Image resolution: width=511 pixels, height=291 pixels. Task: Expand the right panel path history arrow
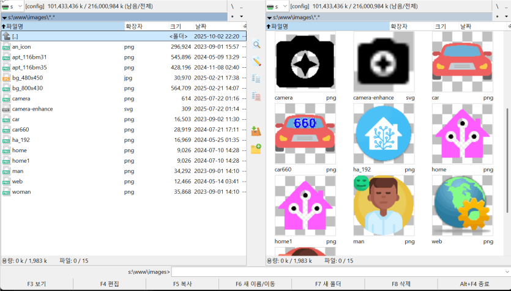click(269, 18)
